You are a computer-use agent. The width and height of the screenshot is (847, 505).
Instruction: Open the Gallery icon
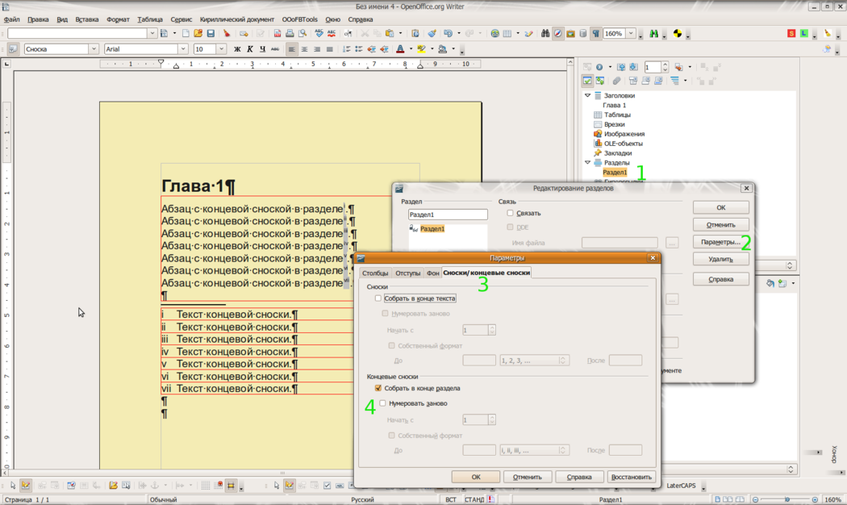[570, 34]
